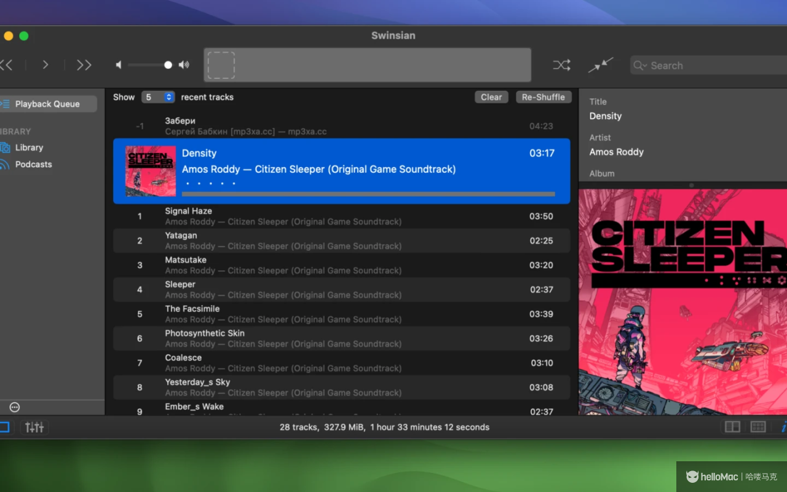
Task: Click the mini-player collapse arrows icon
Action: [x=601, y=65]
